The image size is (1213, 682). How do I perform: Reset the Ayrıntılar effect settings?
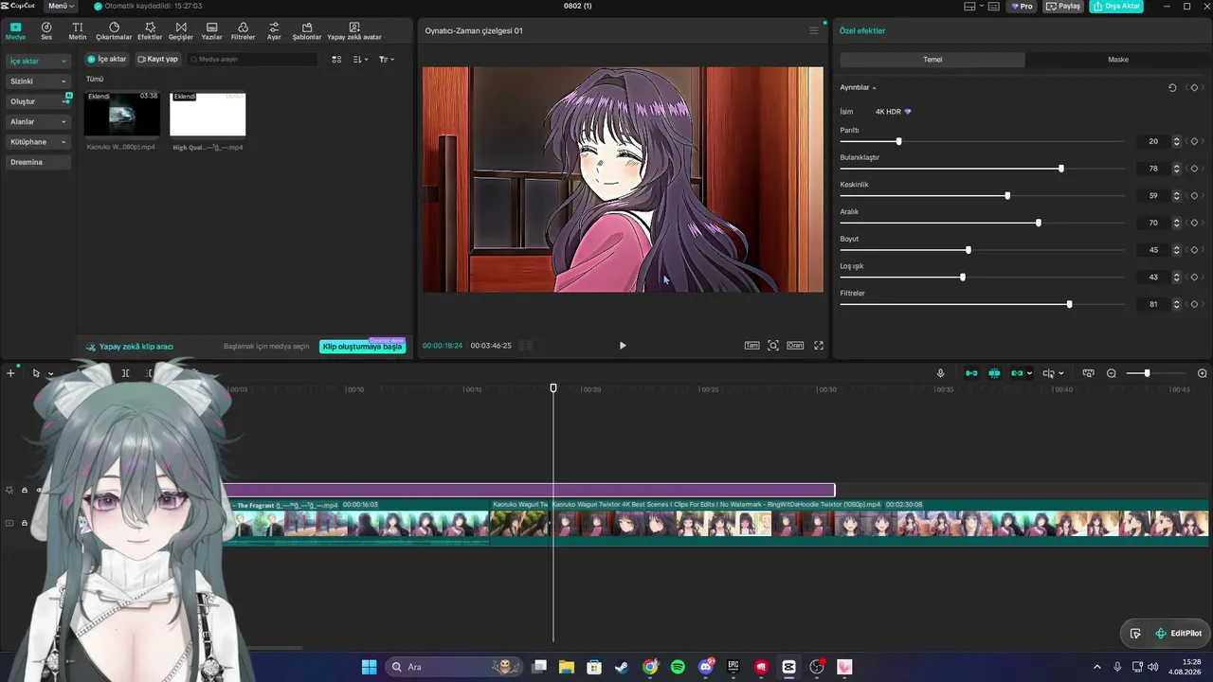[1172, 87]
